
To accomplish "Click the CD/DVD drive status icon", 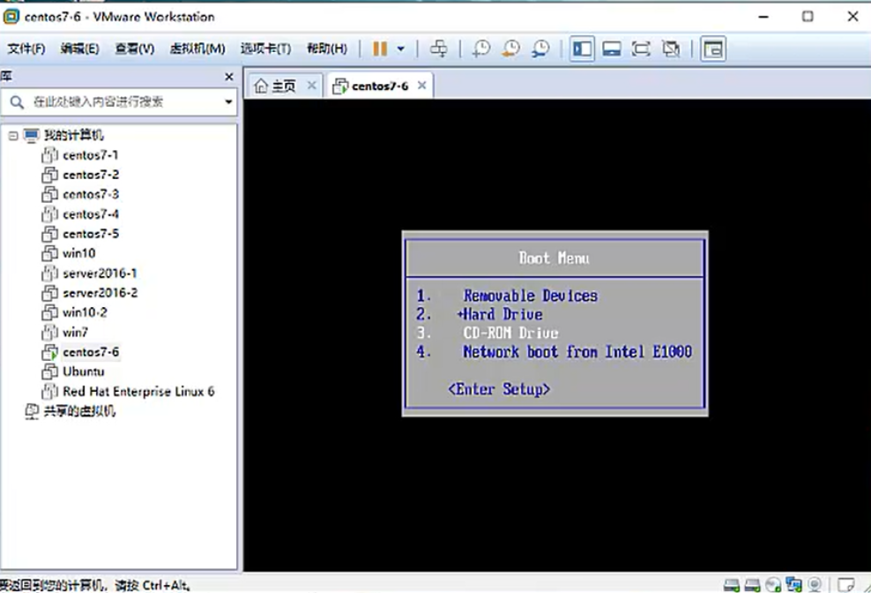I will coord(772,585).
